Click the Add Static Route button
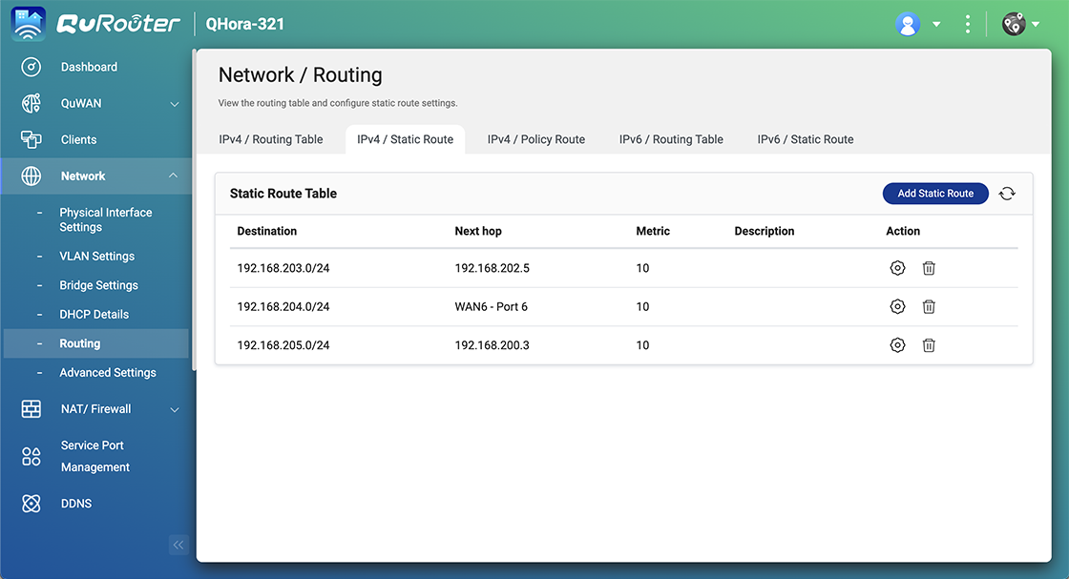The height and width of the screenshot is (579, 1069). 935,194
